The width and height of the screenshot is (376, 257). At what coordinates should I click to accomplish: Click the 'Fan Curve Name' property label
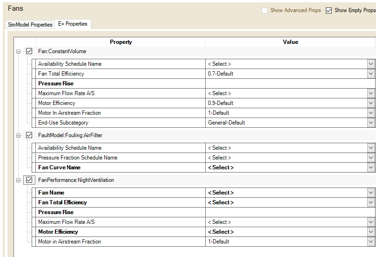[59, 167]
